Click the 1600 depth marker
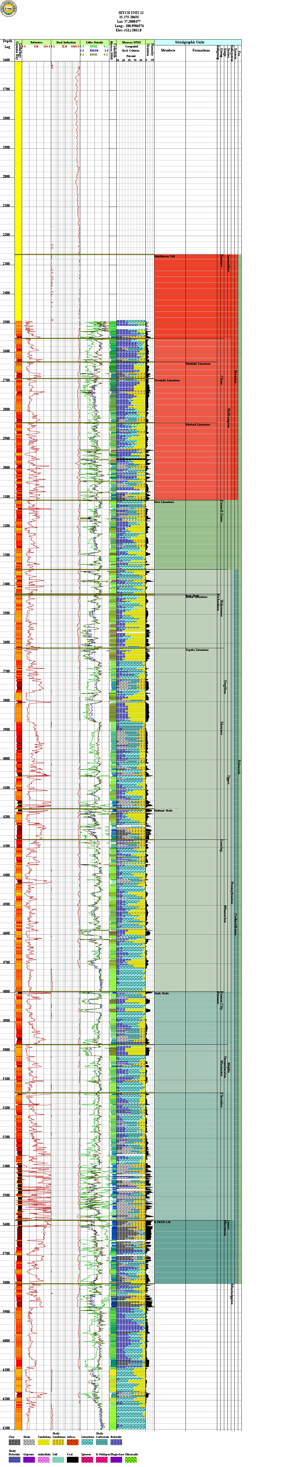 point(6,60)
